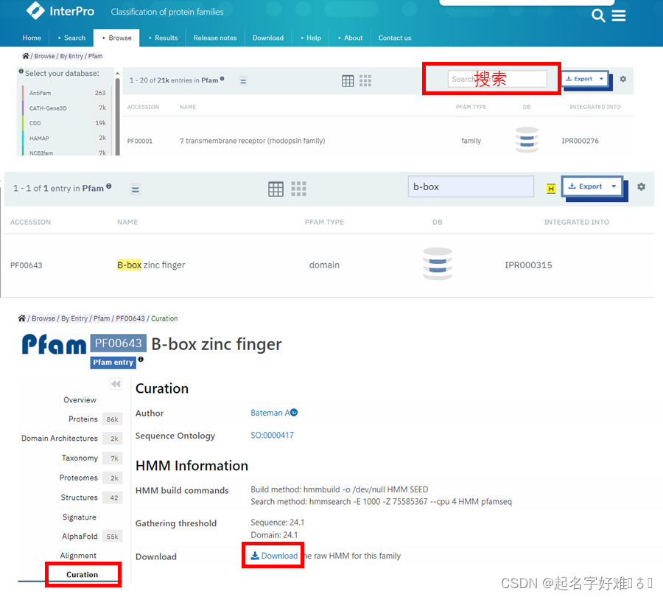Open the small Export dropdown
The height and width of the screenshot is (597, 663).
coord(584,79)
